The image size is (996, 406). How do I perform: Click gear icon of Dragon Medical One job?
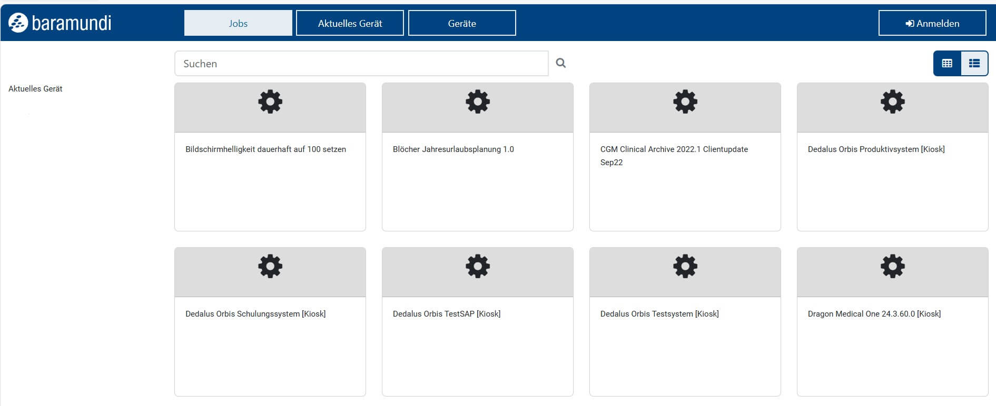(893, 266)
